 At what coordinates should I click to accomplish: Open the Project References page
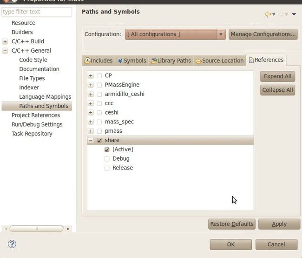pos(36,115)
